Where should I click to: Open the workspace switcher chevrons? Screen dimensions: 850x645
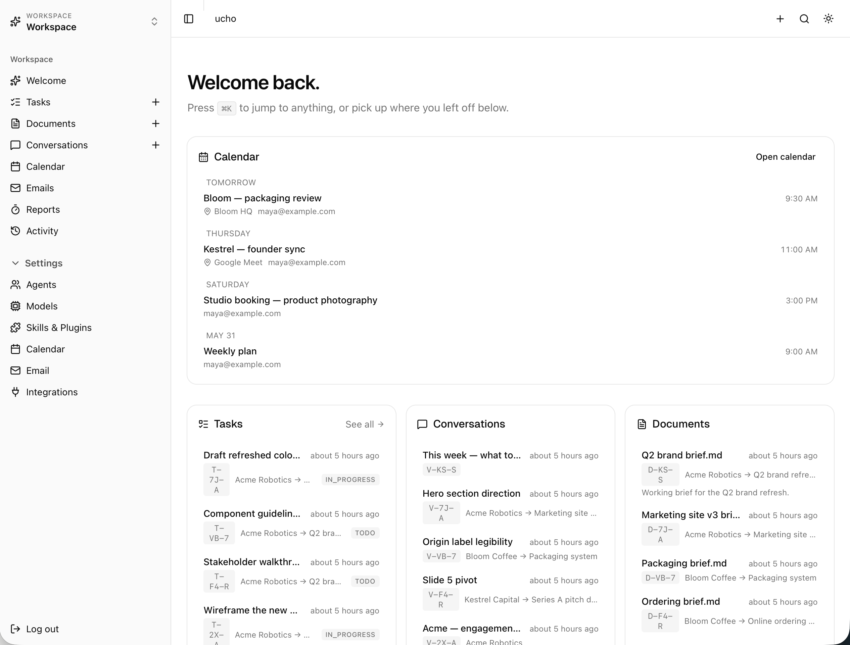(x=154, y=21)
